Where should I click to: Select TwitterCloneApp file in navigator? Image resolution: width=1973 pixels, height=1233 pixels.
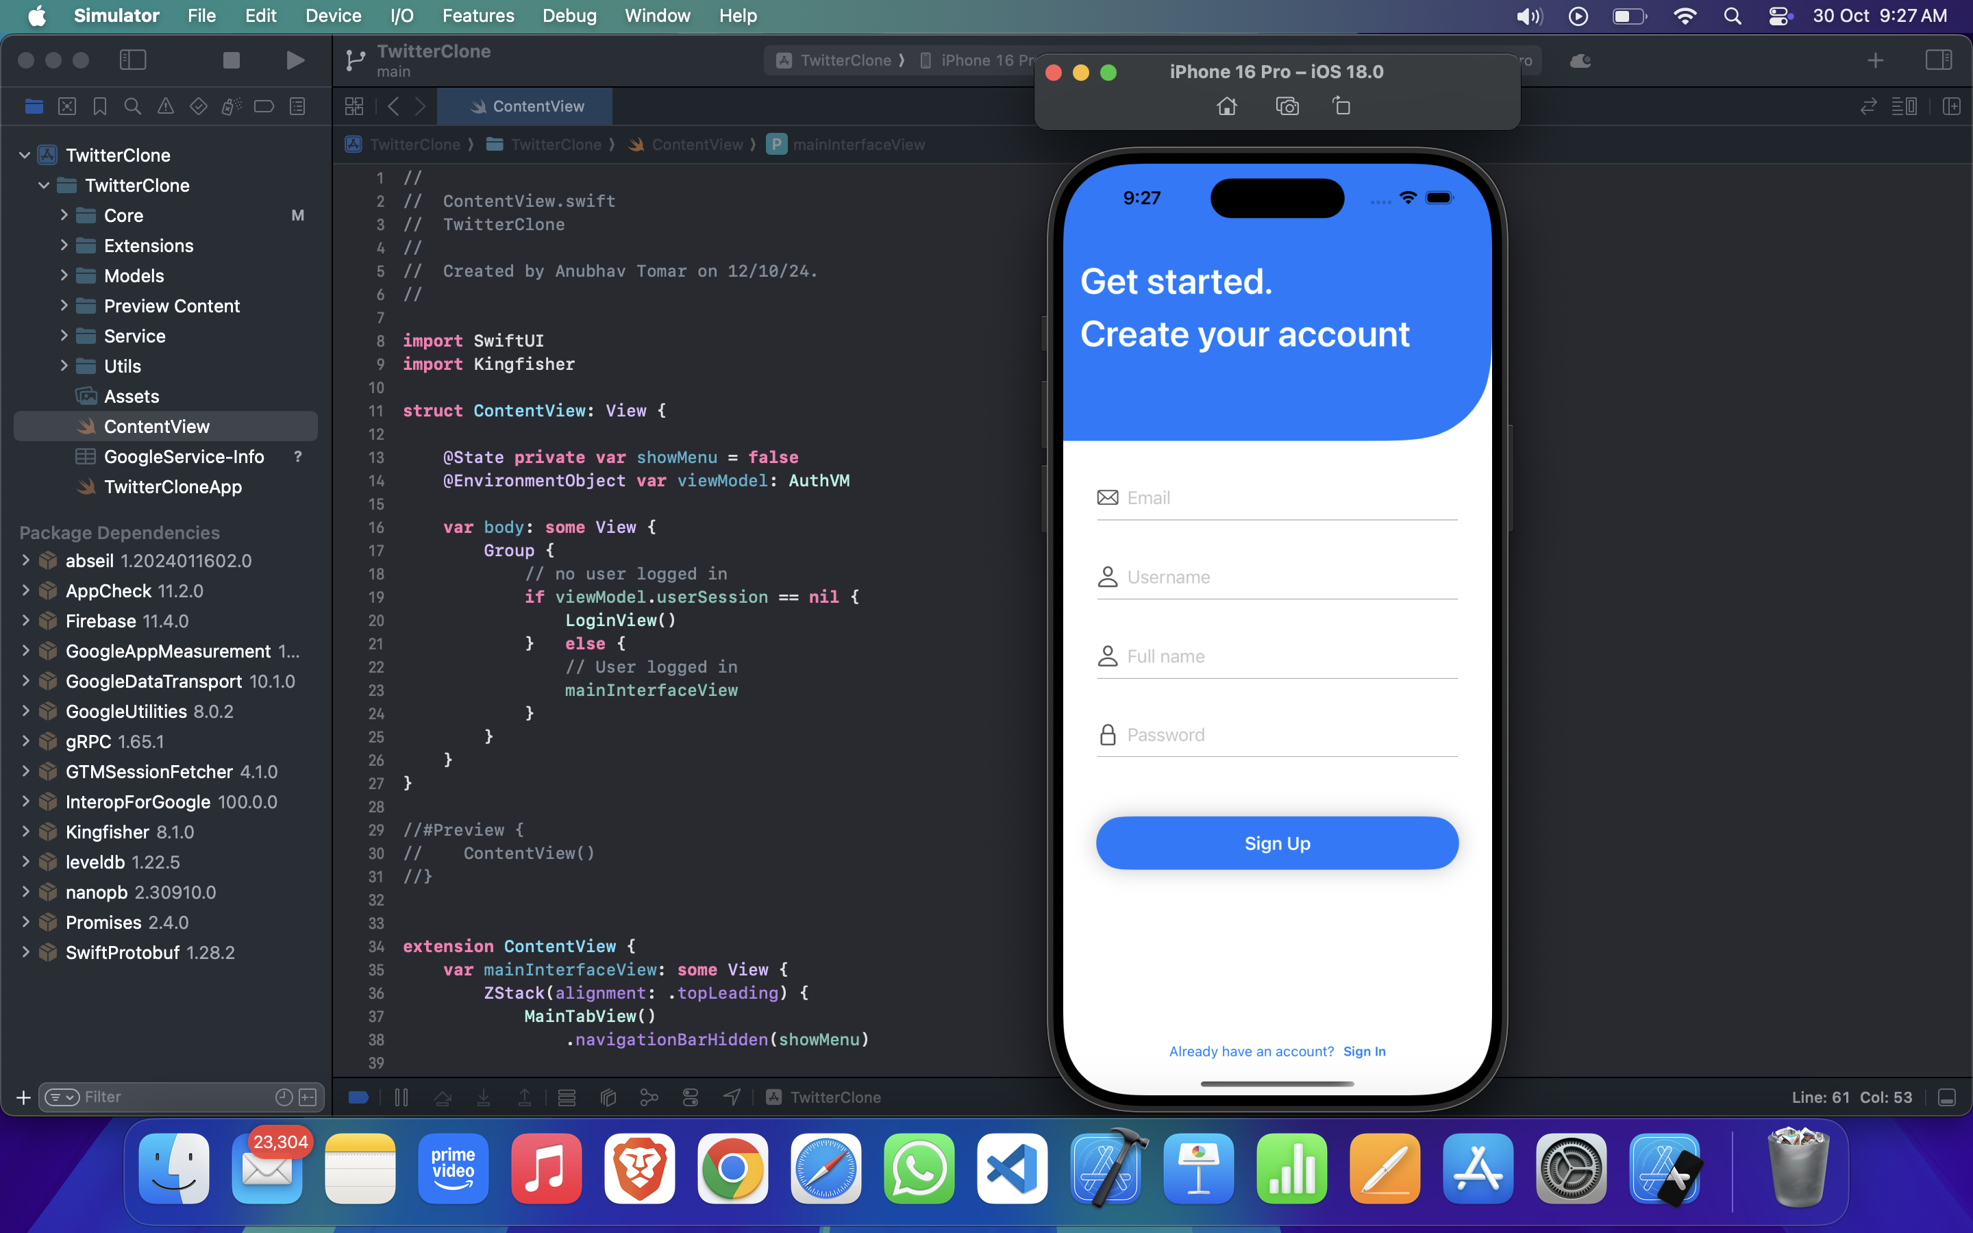coord(173,487)
